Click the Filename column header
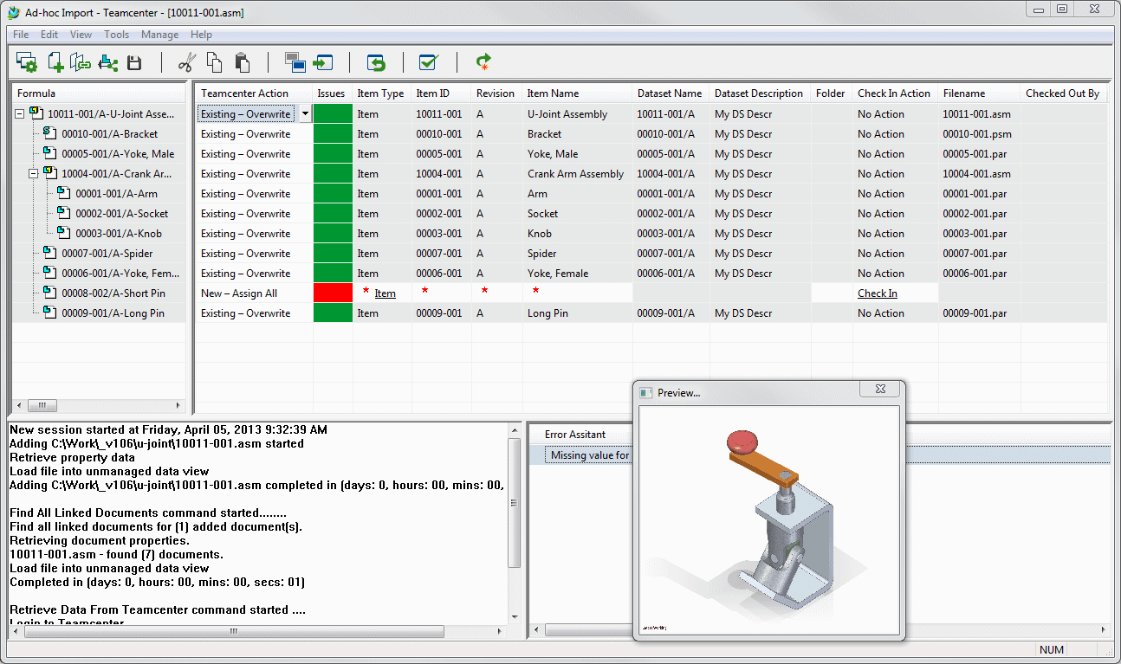This screenshot has height=664, width=1121. pos(964,93)
